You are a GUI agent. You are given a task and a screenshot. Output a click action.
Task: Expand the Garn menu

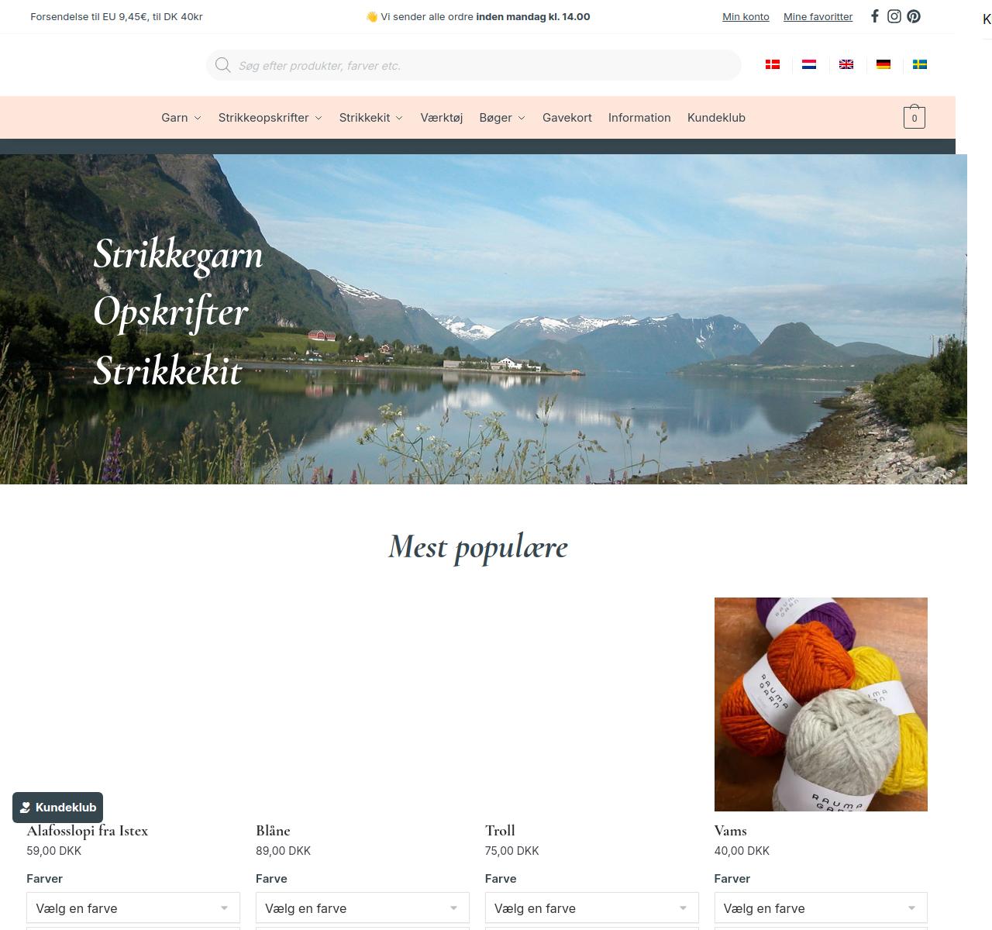click(x=181, y=118)
